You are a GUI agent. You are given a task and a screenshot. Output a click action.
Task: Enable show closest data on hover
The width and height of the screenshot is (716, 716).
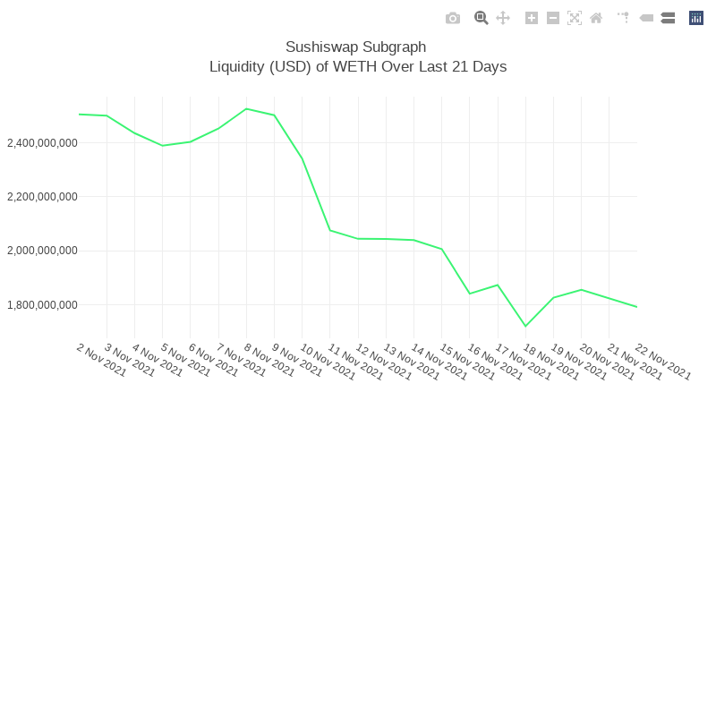pos(646,18)
